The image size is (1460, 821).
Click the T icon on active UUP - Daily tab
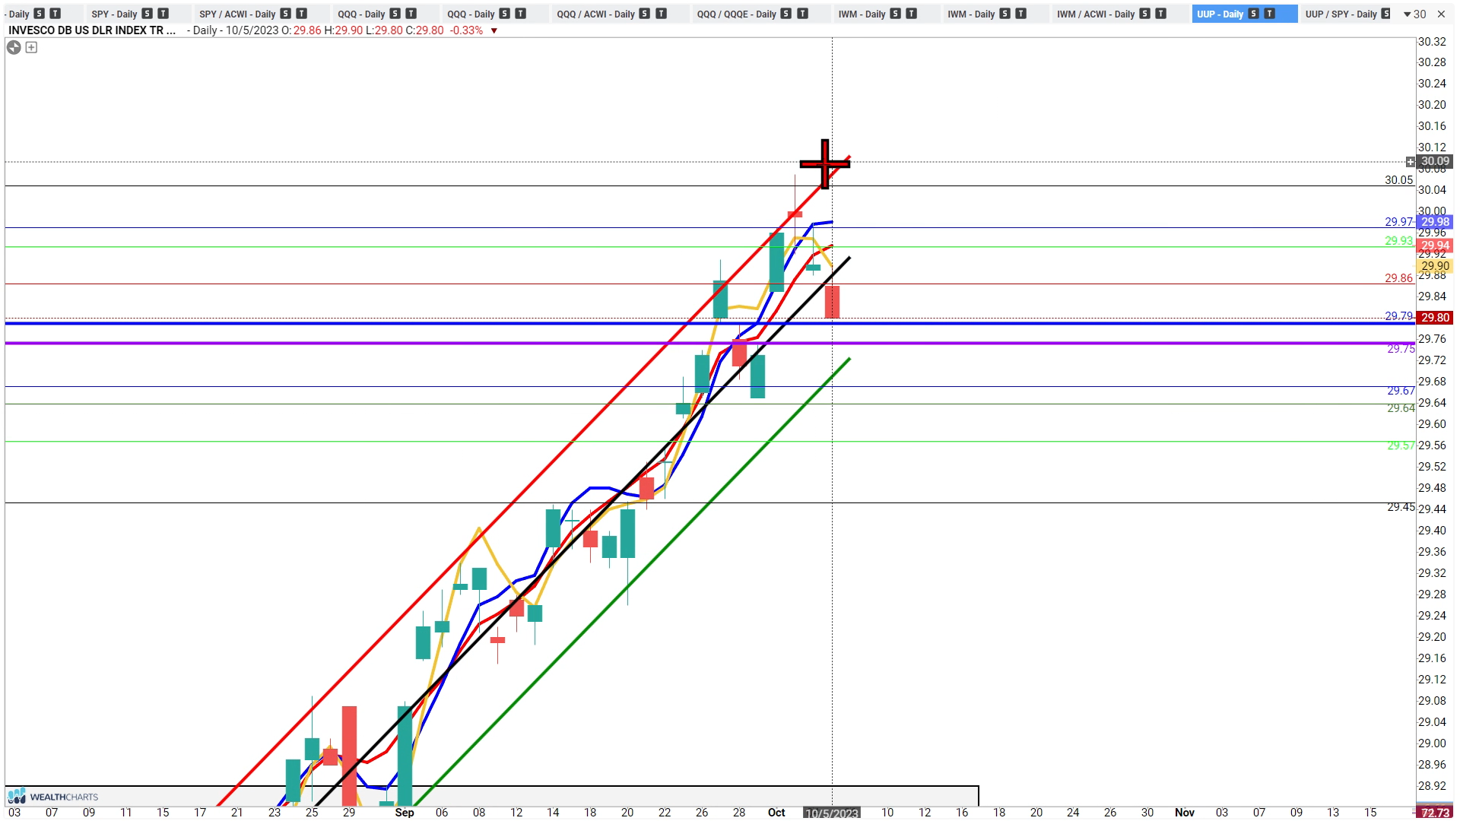pyautogui.click(x=1269, y=14)
